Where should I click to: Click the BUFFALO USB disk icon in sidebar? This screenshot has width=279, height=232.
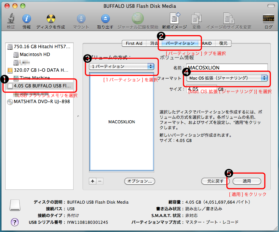(x=10, y=86)
